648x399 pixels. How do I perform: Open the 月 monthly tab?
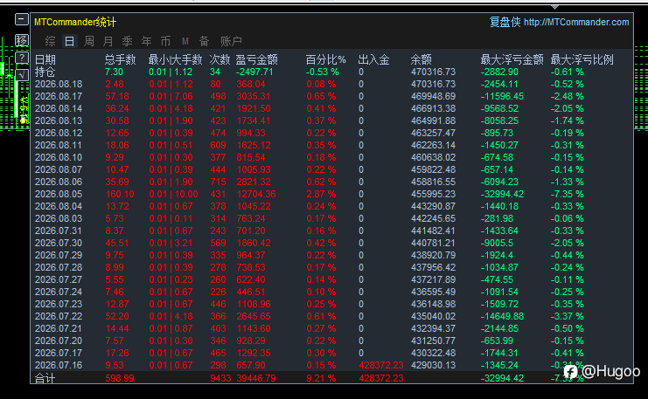pyautogui.click(x=108, y=41)
